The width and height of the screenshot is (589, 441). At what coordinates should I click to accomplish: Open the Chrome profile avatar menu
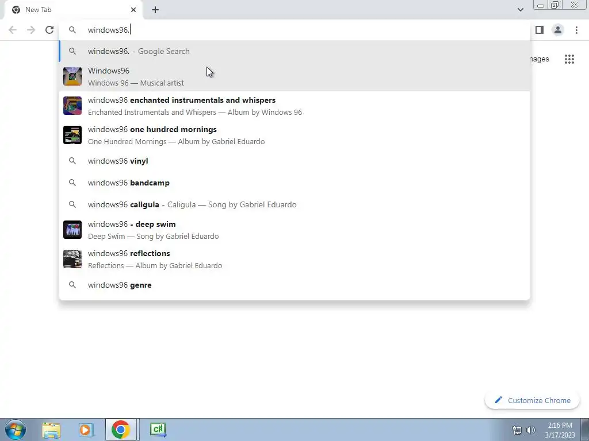pos(558,30)
